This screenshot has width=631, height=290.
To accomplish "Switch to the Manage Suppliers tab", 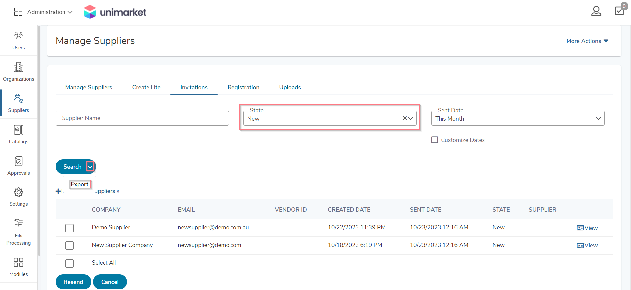I will (89, 87).
